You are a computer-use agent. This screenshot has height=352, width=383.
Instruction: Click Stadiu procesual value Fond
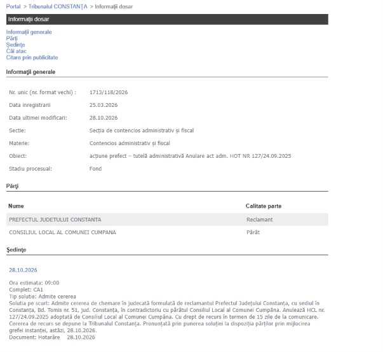(x=95, y=169)
